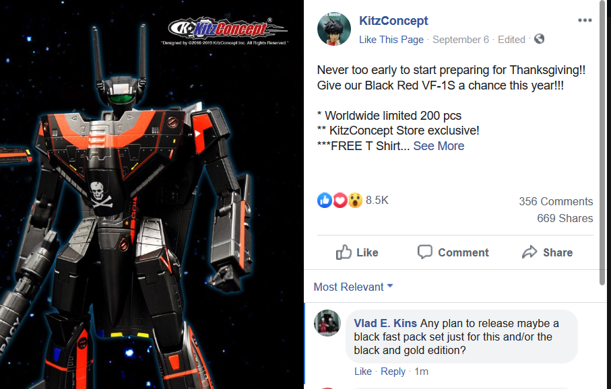This screenshot has width=611, height=389.
Task: Reply to Vlad E. Kins' comment
Action: [x=393, y=372]
